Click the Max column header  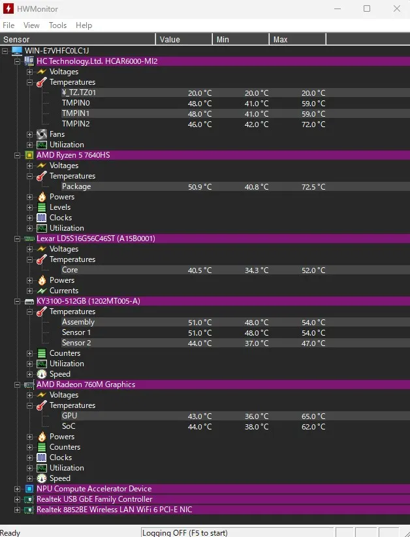click(298, 39)
